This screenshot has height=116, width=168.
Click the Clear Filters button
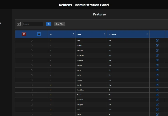[60, 24]
